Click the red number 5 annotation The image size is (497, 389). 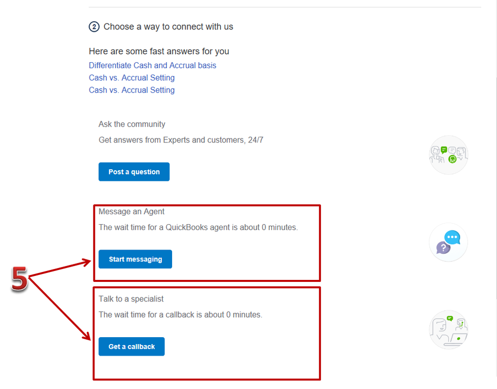(x=19, y=278)
